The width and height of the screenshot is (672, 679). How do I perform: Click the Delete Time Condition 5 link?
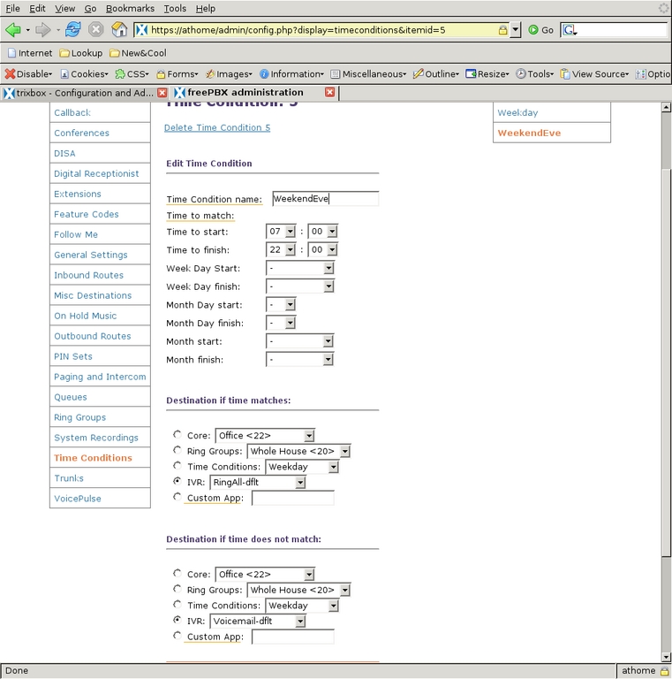pyautogui.click(x=217, y=127)
